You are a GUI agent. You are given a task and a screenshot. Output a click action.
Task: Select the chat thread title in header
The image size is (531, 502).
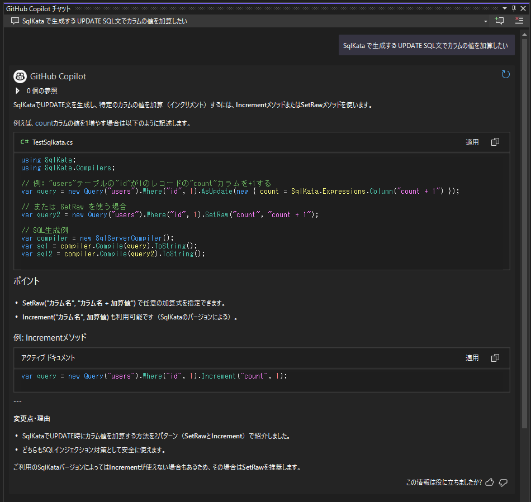pyautogui.click(x=105, y=21)
